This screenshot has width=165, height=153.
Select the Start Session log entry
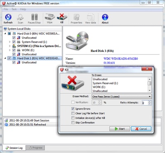(x=29, y=120)
